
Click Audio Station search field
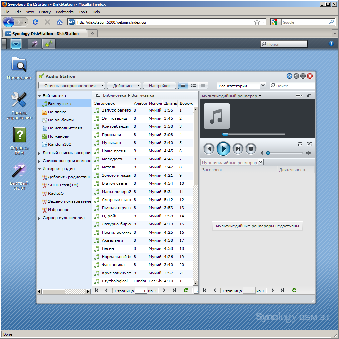point(293,86)
